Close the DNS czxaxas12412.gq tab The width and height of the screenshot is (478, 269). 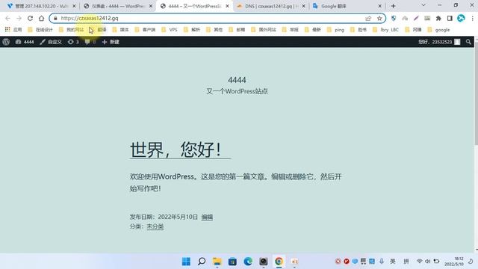(x=303, y=6)
